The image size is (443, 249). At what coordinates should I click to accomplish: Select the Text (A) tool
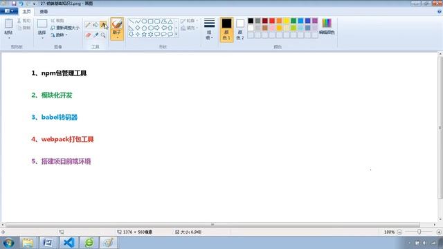[103, 25]
